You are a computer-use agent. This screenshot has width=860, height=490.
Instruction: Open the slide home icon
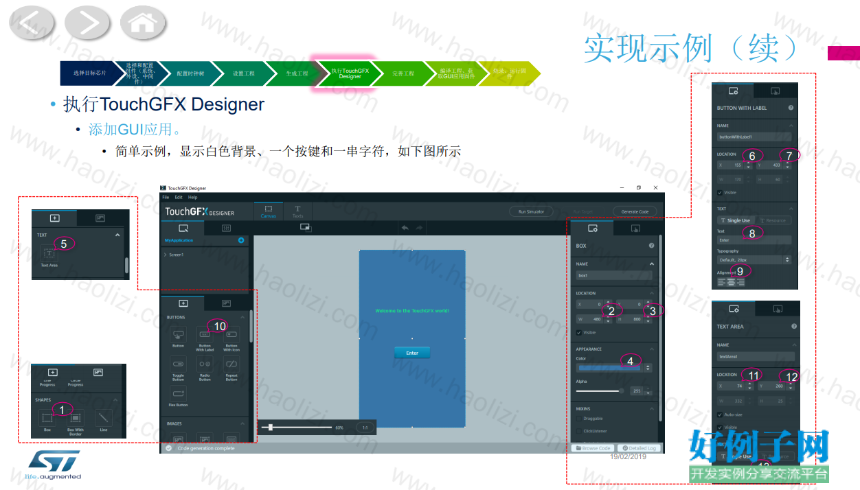[143, 23]
